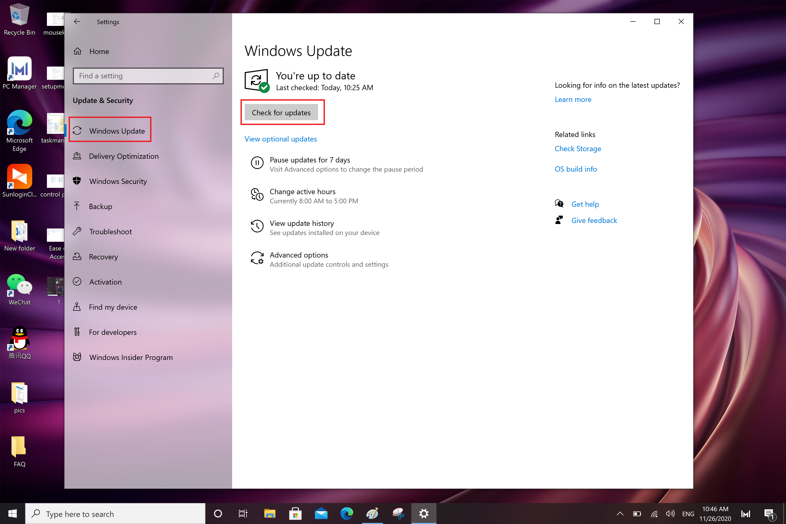Open the OS build info link

pyautogui.click(x=575, y=169)
